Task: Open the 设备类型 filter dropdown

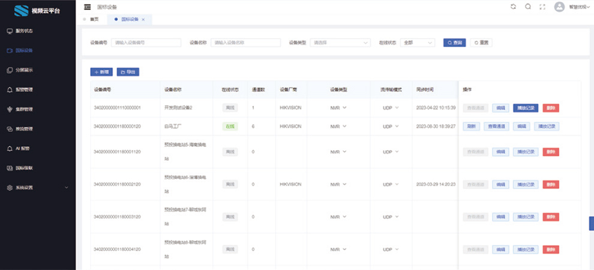Action: (x=340, y=43)
